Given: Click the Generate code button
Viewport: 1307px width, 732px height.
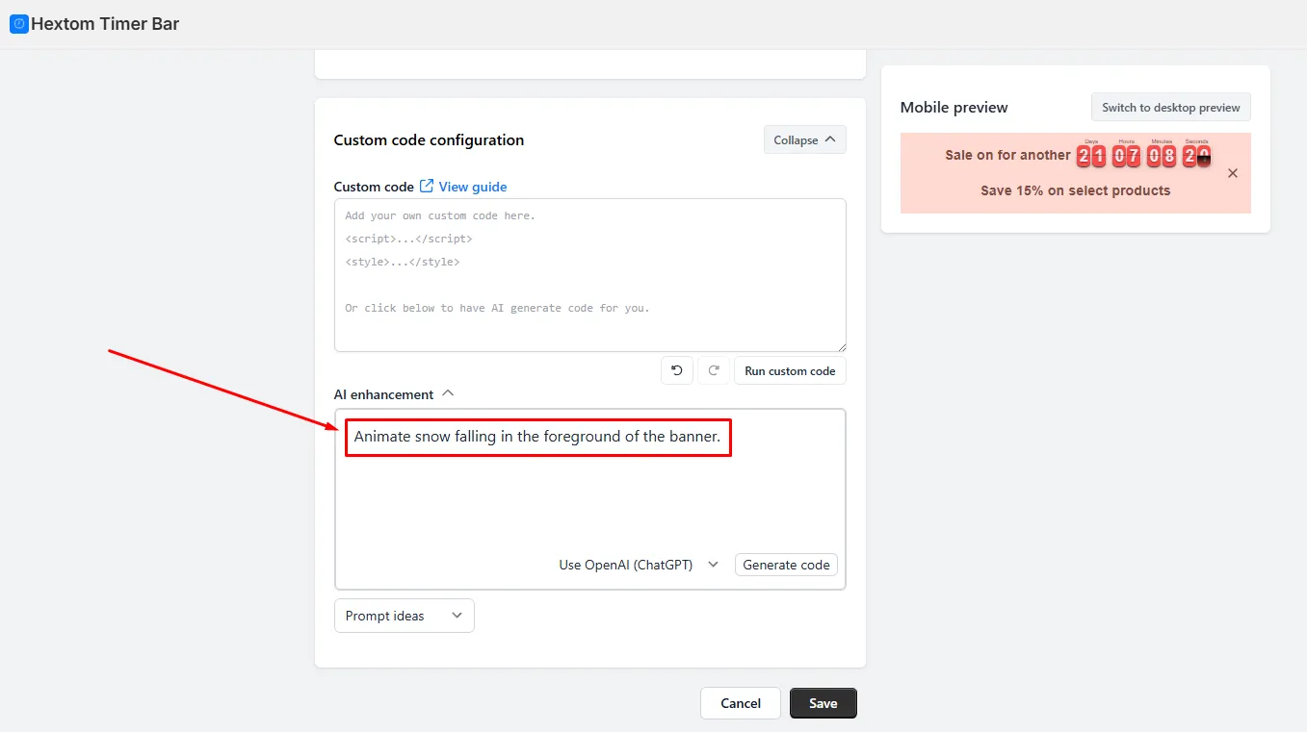Looking at the screenshot, I should click(x=786, y=565).
